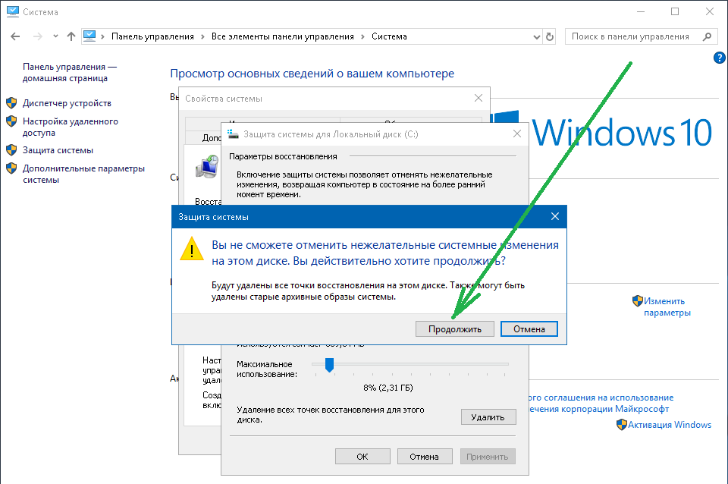Click the shield icon next to Настройка удаленного доступа
The width and height of the screenshot is (728, 484).
pyautogui.click(x=11, y=121)
